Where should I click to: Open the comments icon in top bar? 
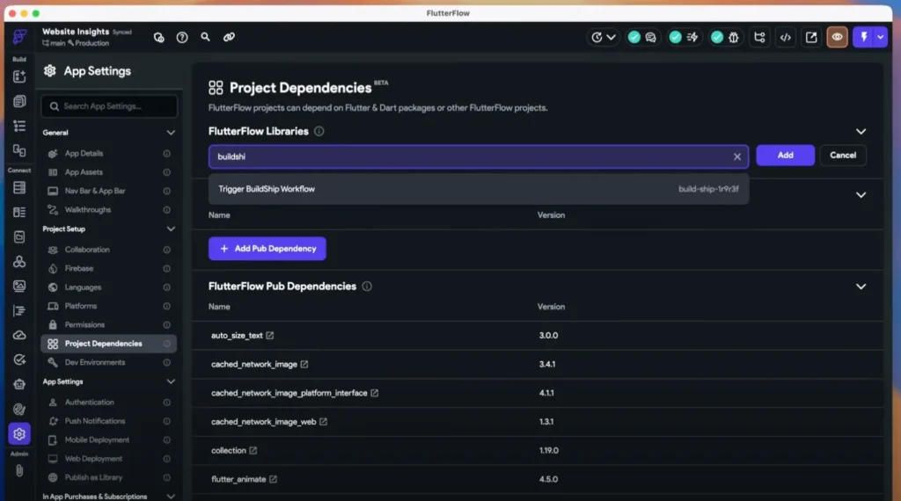click(x=650, y=37)
